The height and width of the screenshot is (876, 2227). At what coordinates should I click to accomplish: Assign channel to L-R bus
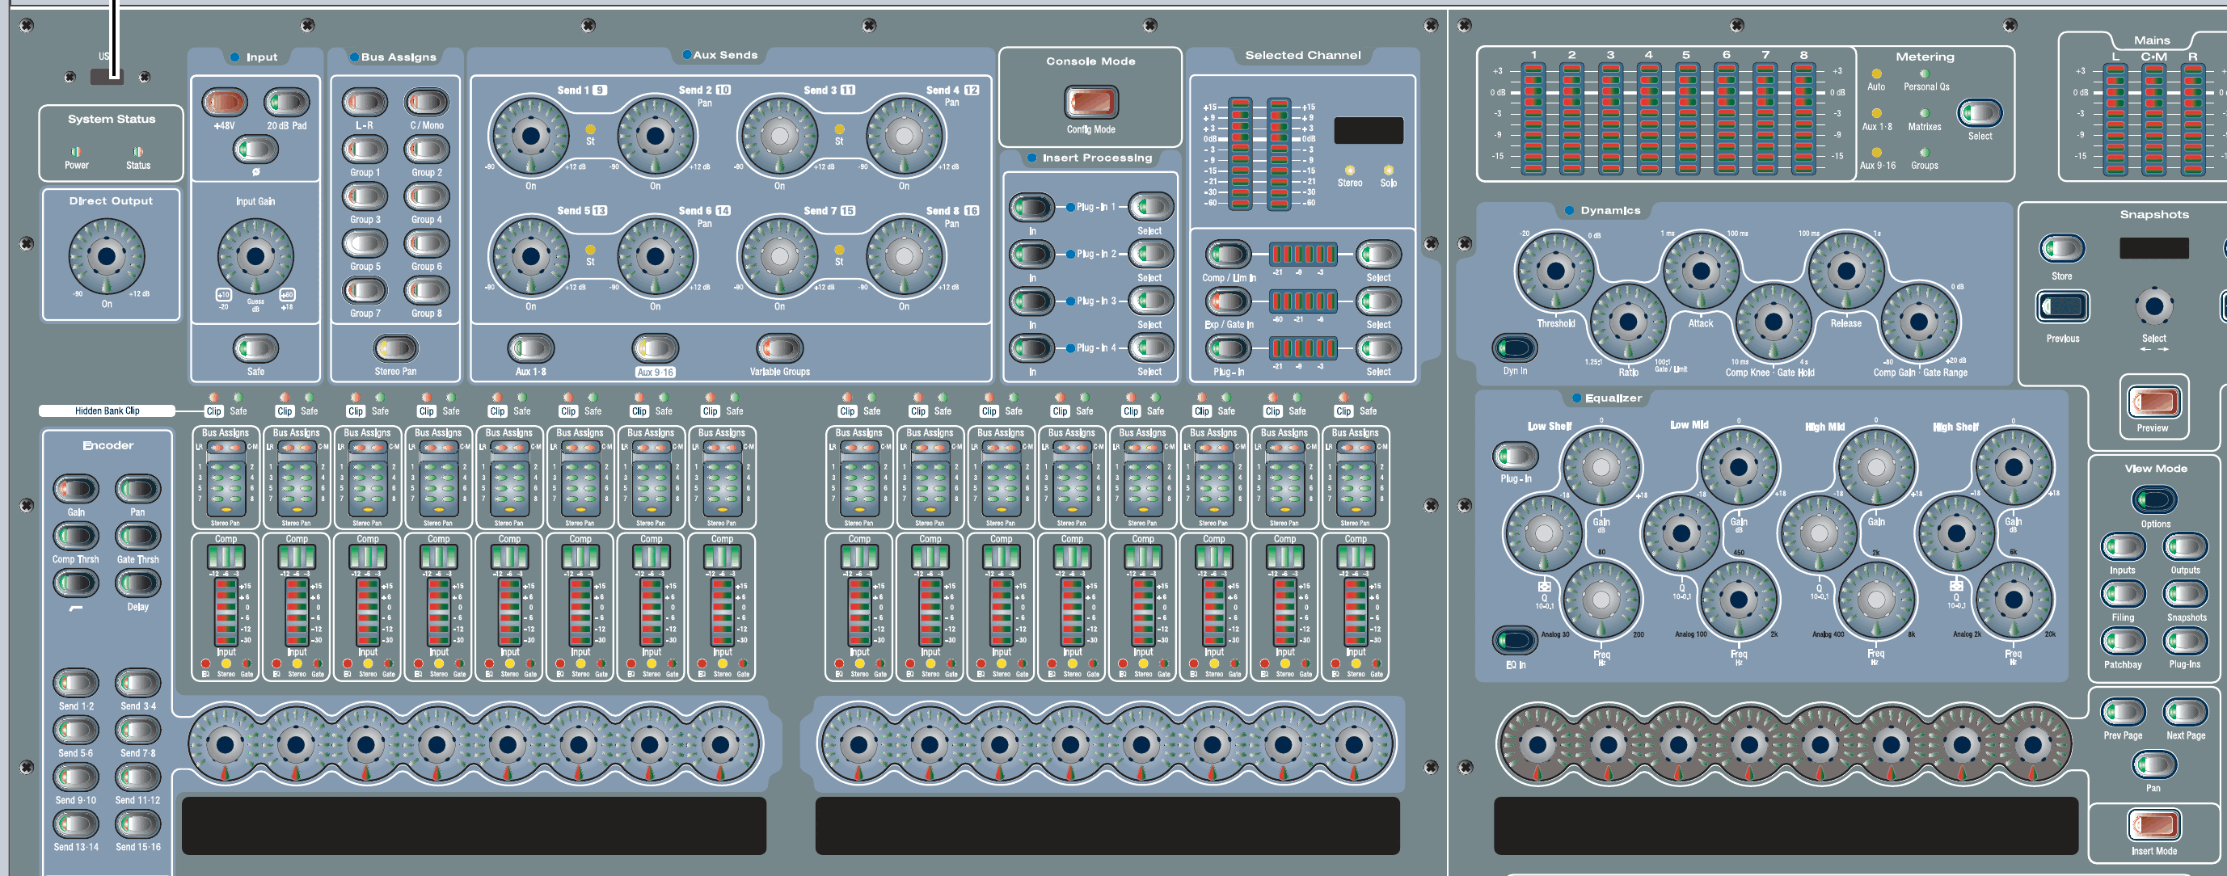tap(364, 102)
